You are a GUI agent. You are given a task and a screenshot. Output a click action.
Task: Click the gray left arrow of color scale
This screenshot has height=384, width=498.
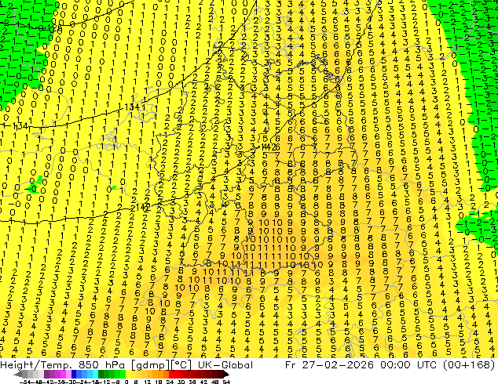(x=18, y=375)
